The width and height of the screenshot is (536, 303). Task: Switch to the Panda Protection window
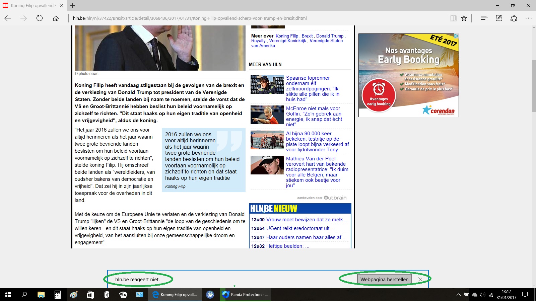pyautogui.click(x=245, y=295)
